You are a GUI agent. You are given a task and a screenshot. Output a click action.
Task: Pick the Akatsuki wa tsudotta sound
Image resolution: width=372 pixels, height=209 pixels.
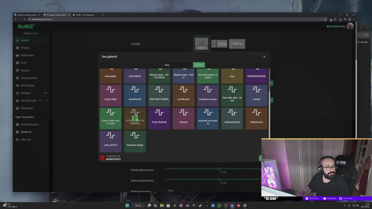coord(208,118)
